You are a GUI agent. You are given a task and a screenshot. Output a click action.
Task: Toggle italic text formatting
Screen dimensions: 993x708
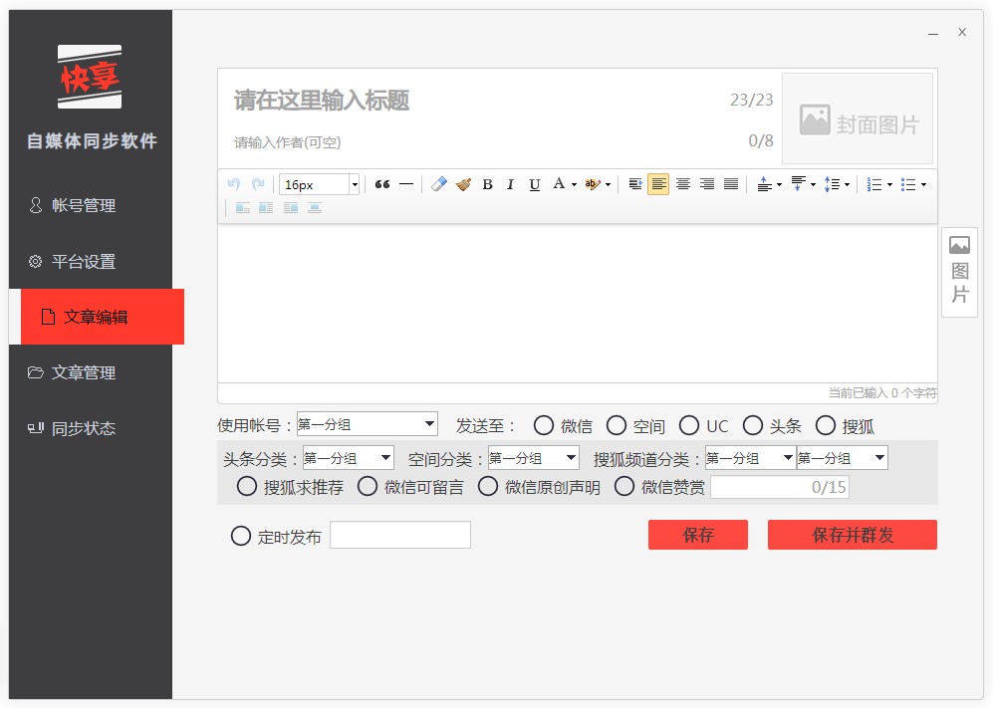(511, 184)
